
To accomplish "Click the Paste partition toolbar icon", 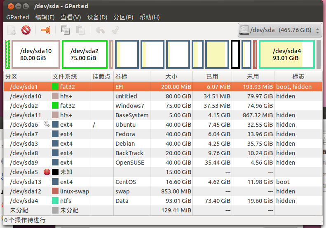I will (x=80, y=30).
